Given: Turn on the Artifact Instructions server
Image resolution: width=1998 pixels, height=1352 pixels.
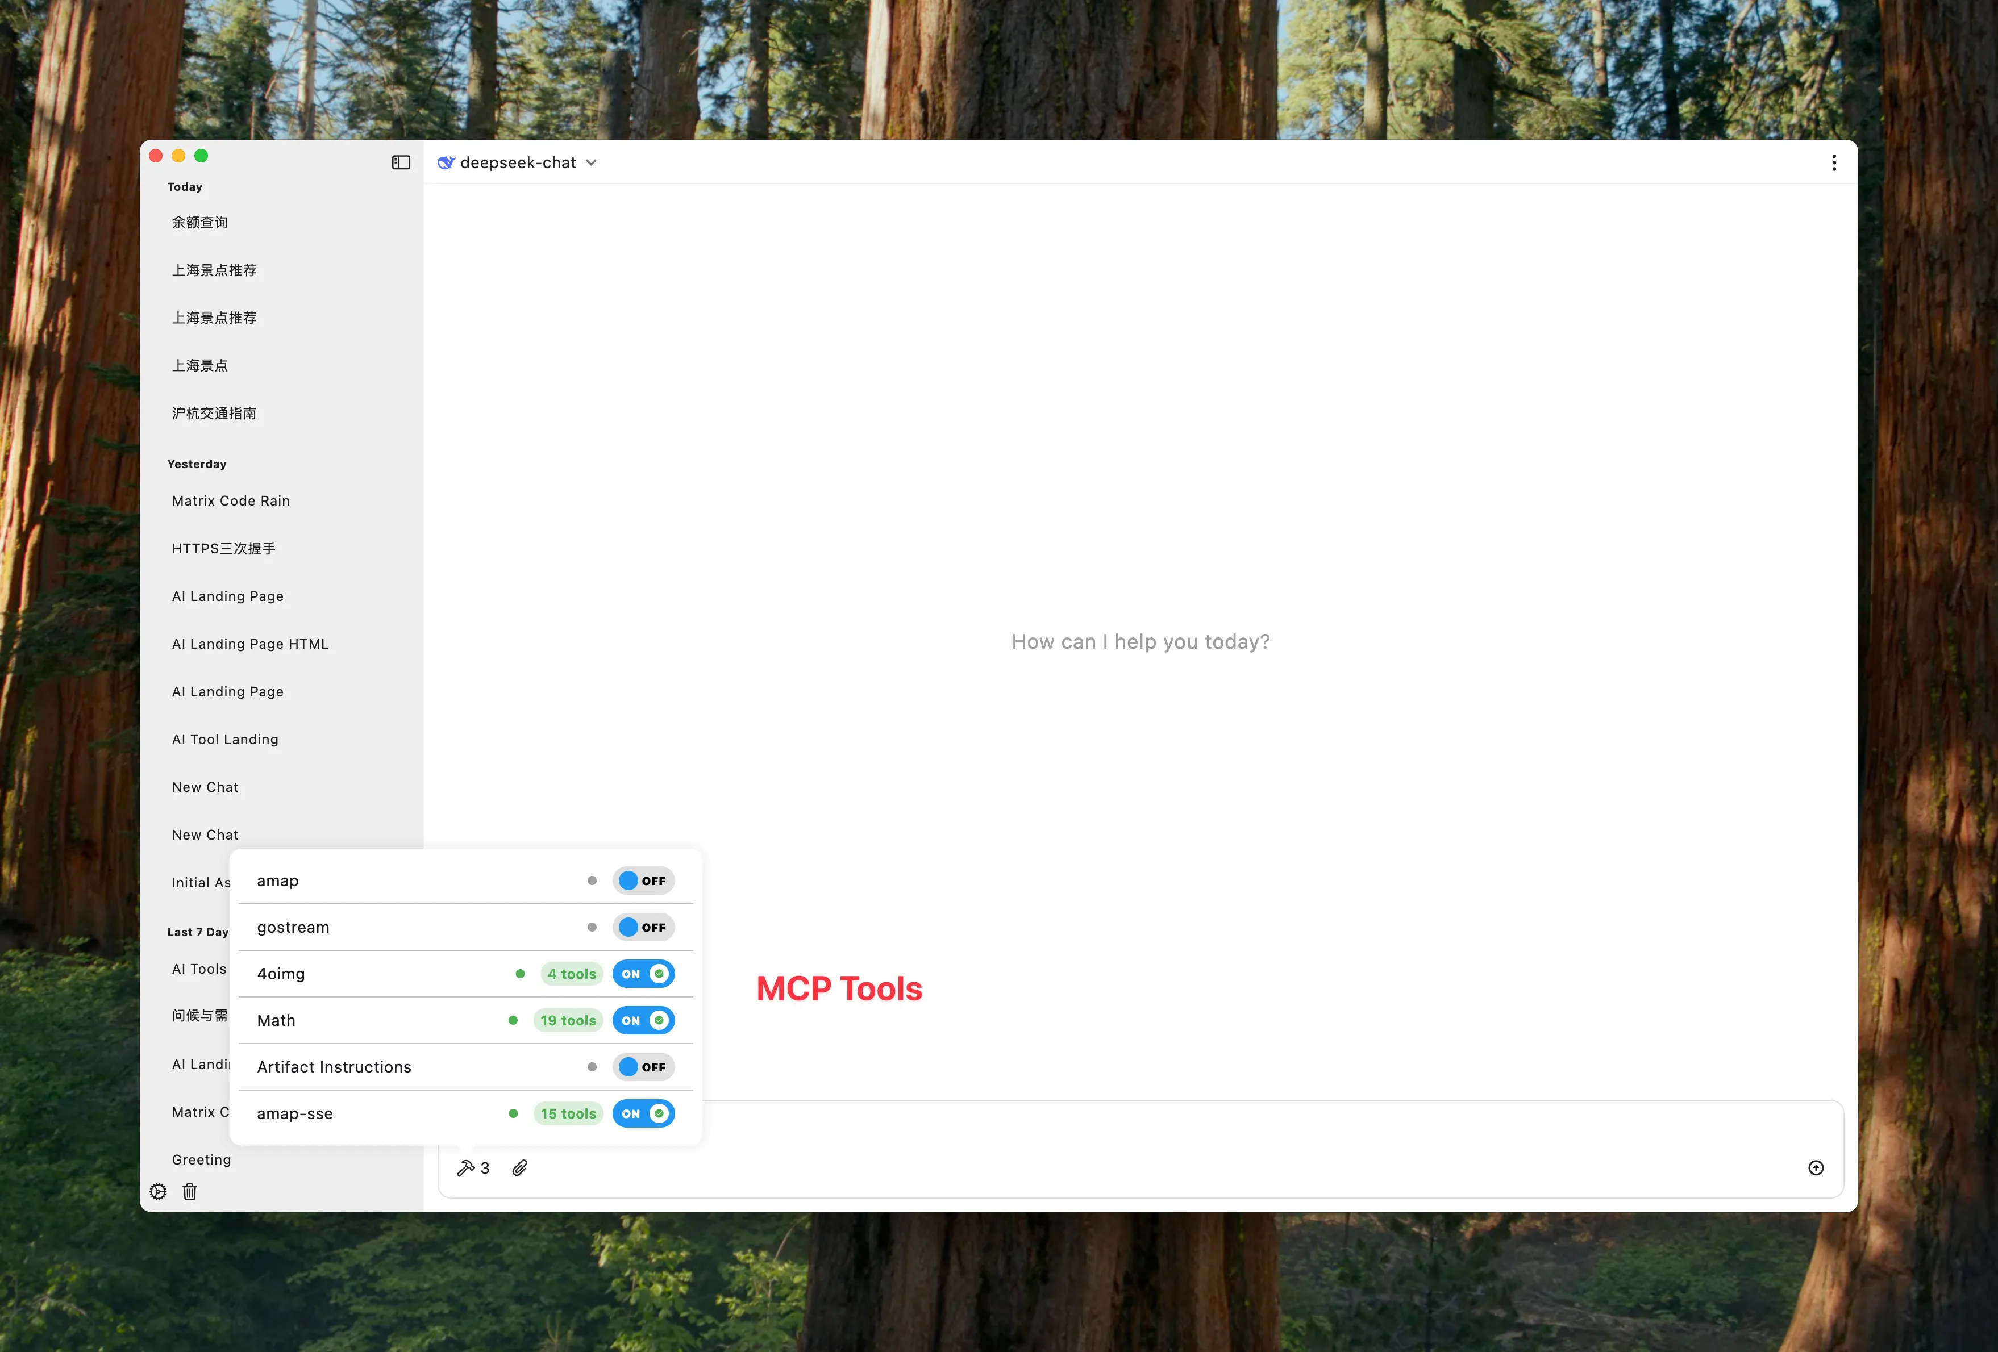Looking at the screenshot, I should tap(643, 1067).
